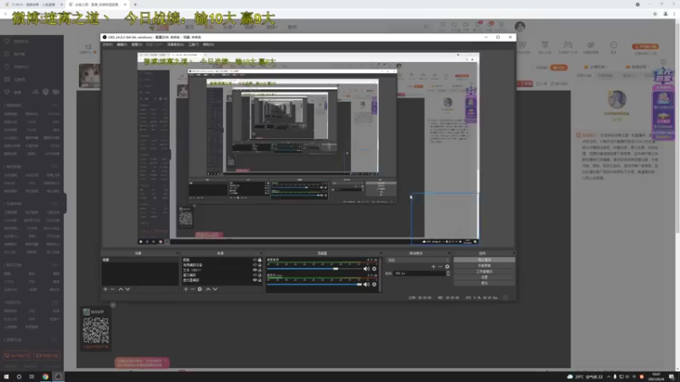Click the streamer avatar on right panel

coord(617,99)
